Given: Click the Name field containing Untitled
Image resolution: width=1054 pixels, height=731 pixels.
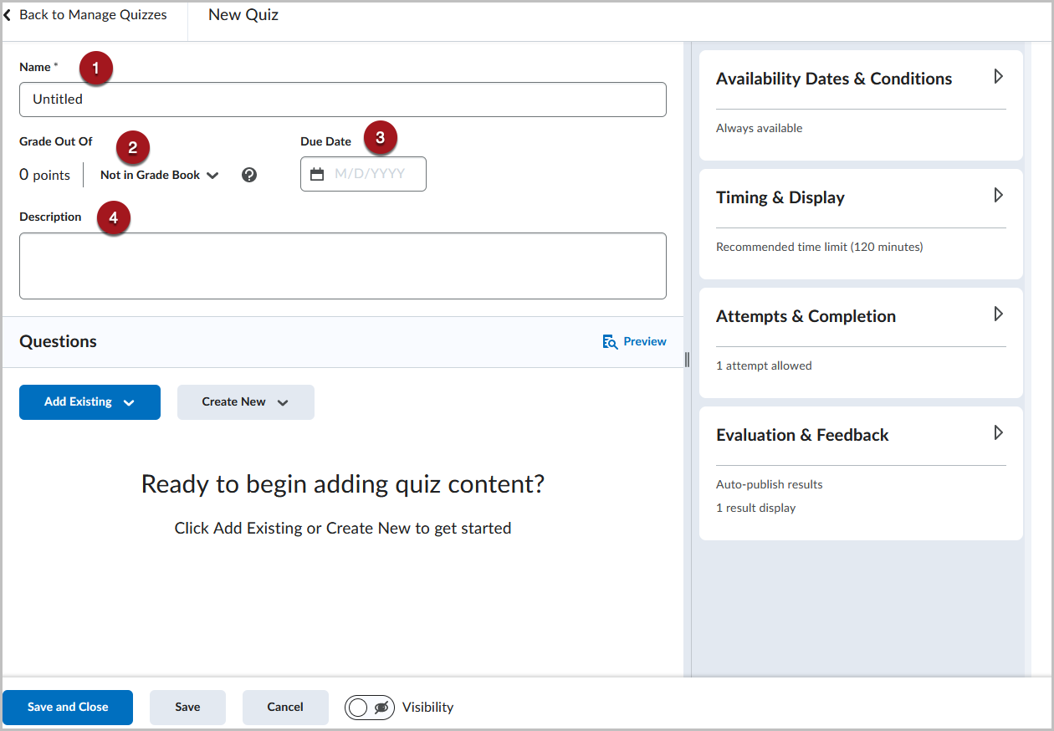Looking at the screenshot, I should [x=343, y=100].
